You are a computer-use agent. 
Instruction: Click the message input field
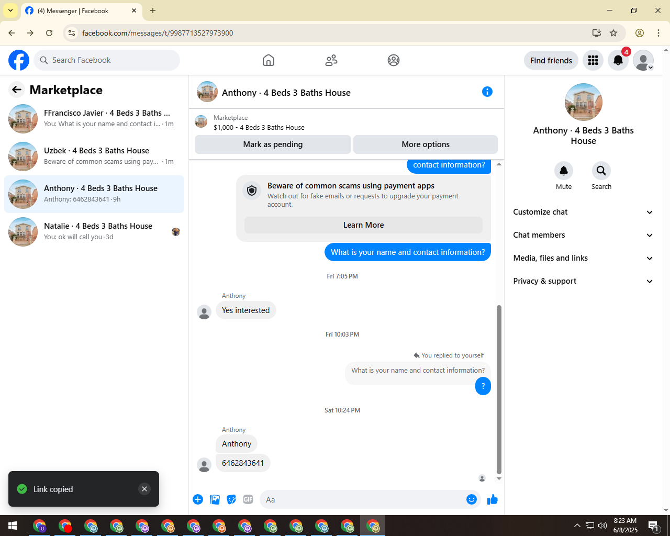(x=363, y=499)
